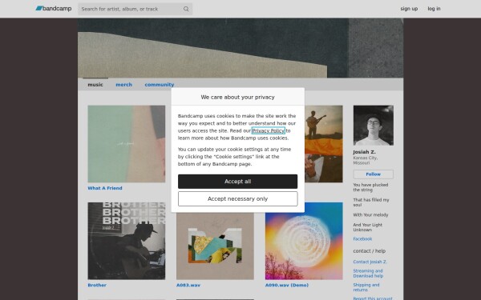Screen dimensions: 481x300
Task: Open the Facebook link
Action: (362, 238)
